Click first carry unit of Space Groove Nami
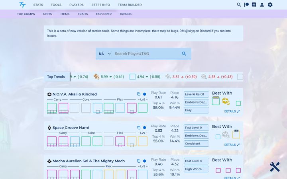The height and width of the screenshot is (179, 287). [52, 142]
